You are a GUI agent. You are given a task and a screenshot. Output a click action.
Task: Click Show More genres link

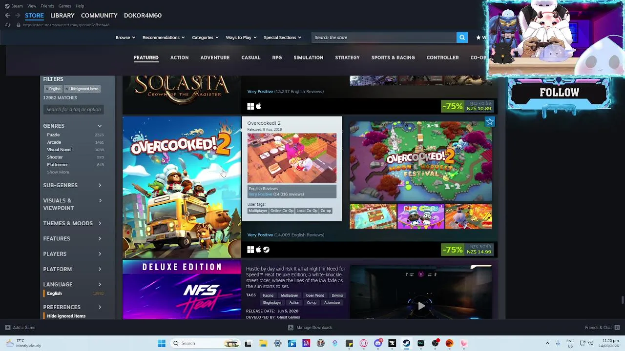pyautogui.click(x=58, y=172)
